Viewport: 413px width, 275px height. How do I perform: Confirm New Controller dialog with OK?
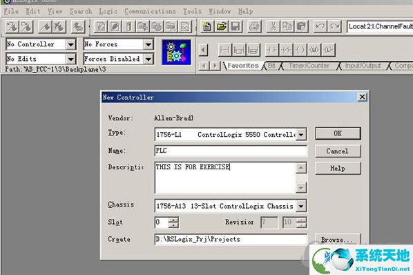338,133
